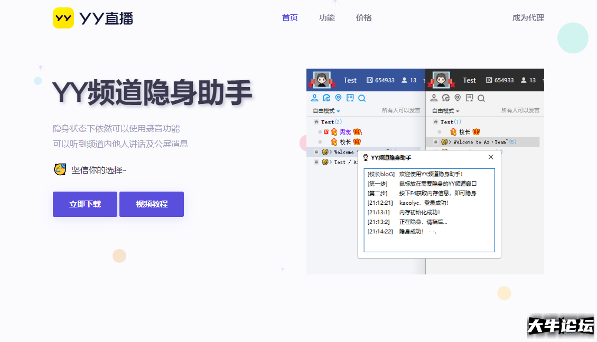Click the search magnifier icon in blue window toolbar

point(362,98)
